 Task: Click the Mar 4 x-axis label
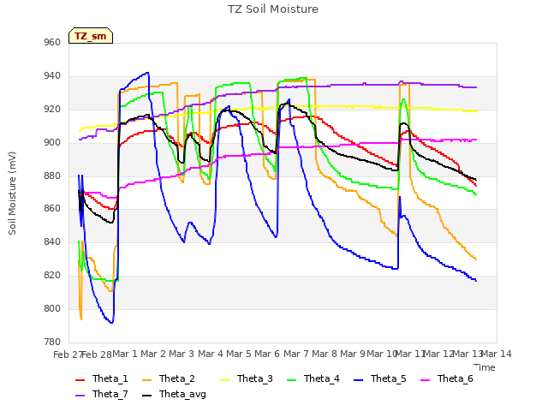pyautogui.click(x=211, y=354)
